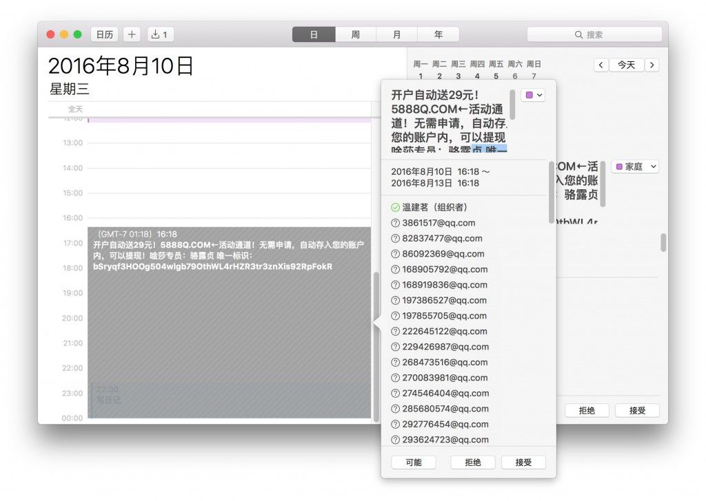Expand the chevron next to 家庭
The height and width of the screenshot is (501, 706).
click(653, 166)
